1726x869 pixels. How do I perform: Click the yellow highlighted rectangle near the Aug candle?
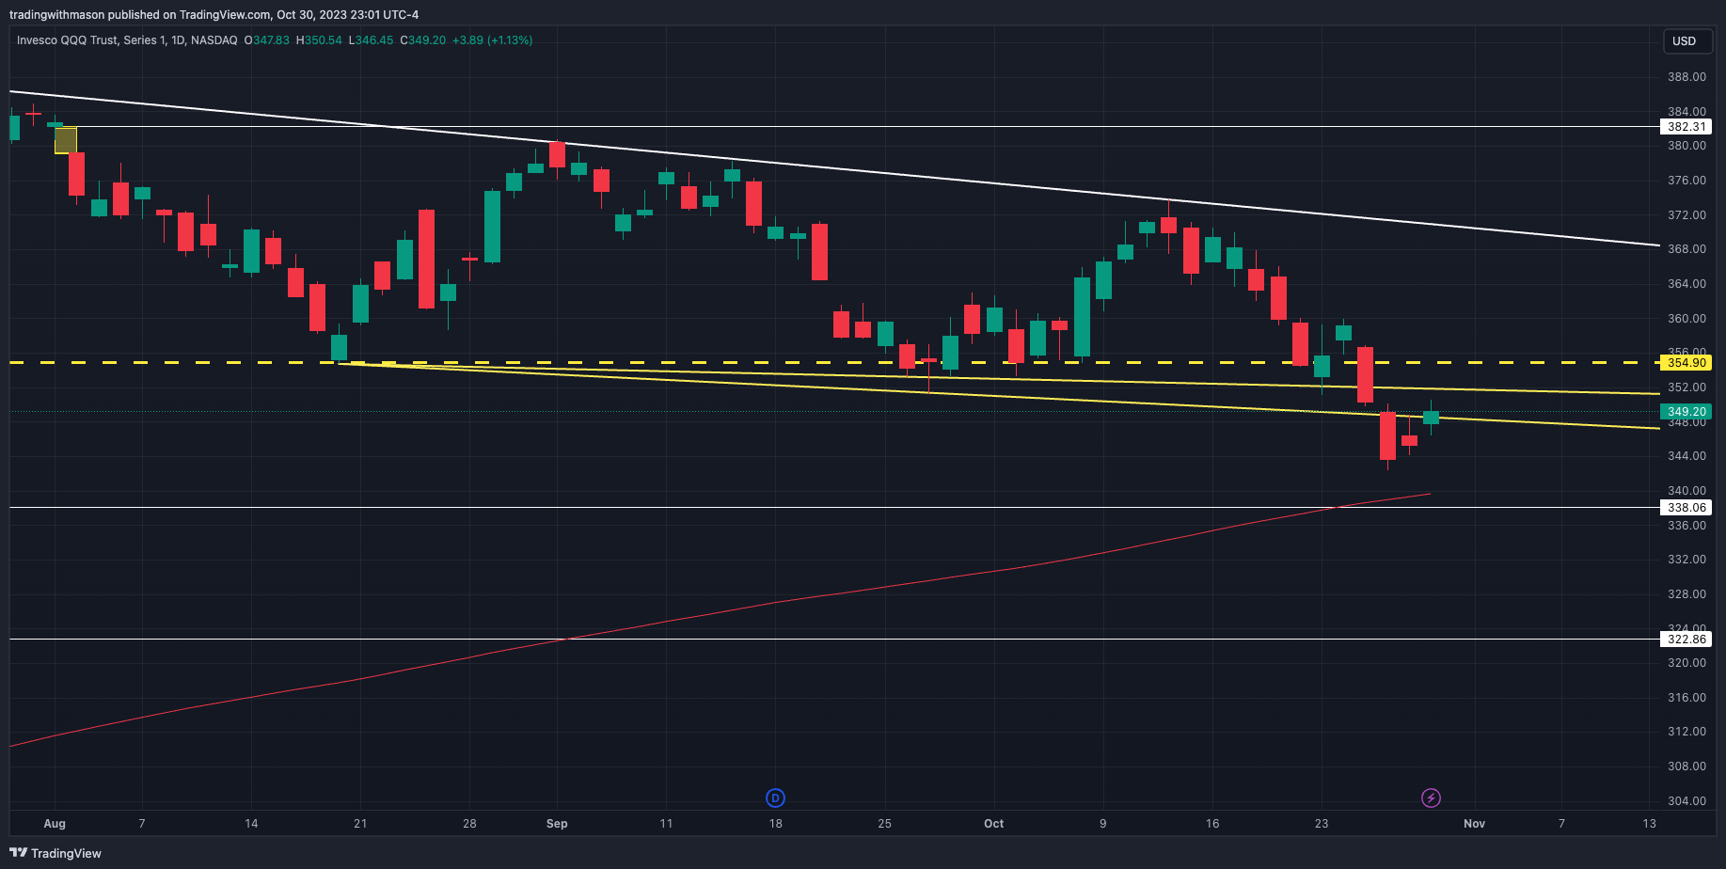[66, 140]
